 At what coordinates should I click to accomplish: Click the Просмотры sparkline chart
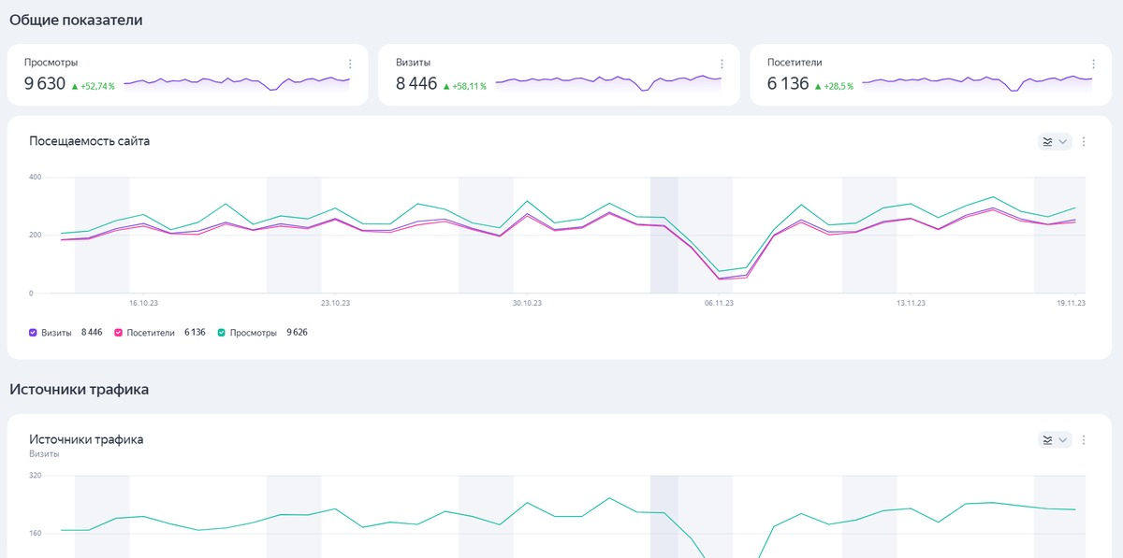pos(237,82)
